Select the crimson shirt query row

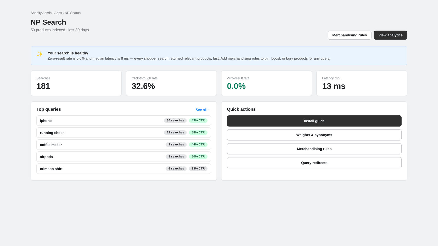coord(124,169)
